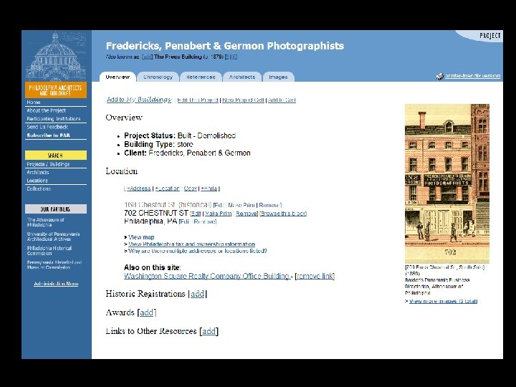
Task: Click the add link after Also known as
Action: pyautogui.click(x=147, y=57)
